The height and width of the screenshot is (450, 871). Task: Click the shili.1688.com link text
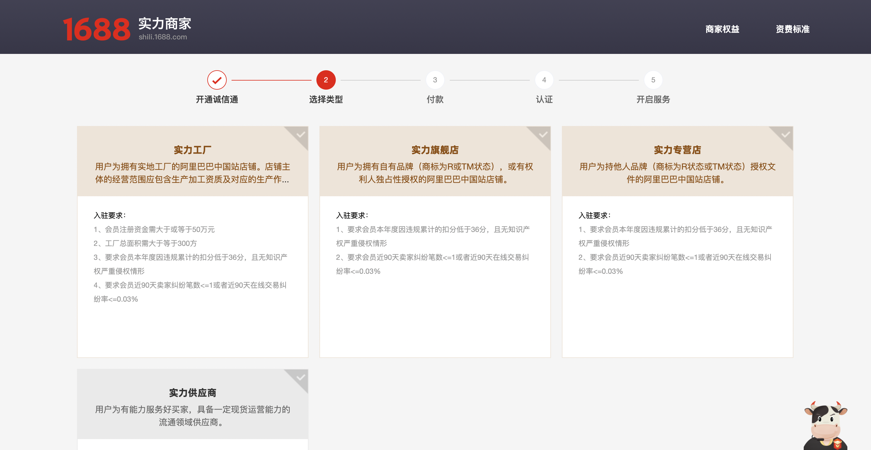coord(163,37)
